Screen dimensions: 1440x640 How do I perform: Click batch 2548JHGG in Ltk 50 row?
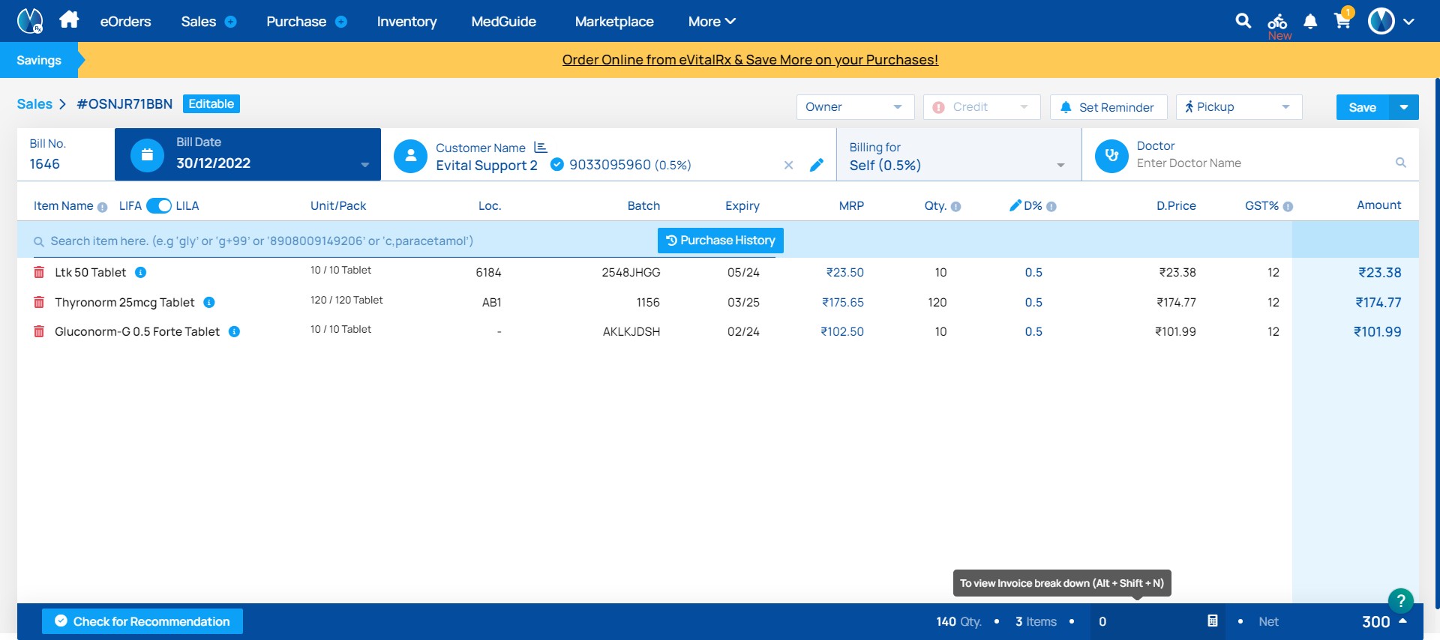point(631,273)
